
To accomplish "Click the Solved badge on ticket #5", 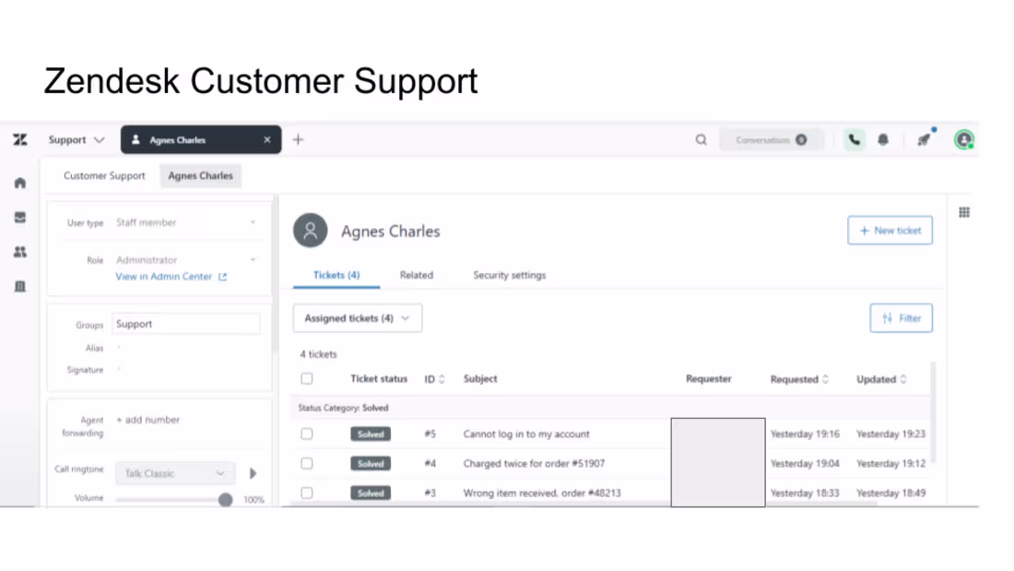I will click(x=371, y=434).
